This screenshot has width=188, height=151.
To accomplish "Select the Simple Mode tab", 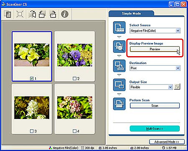I will 131,13.
